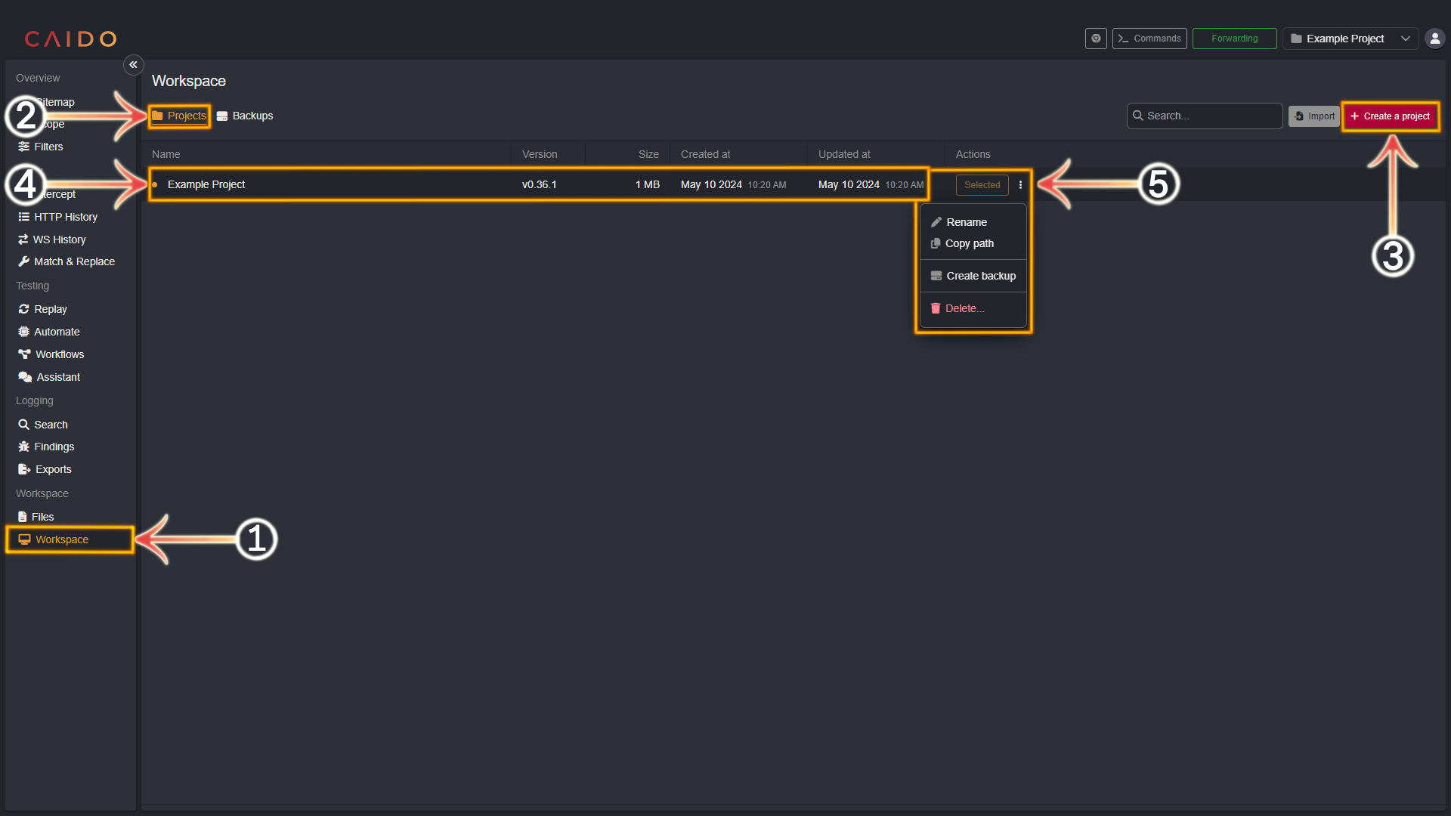Viewport: 1451px width, 816px height.
Task: Click the CAIDO logo
Action: (70, 39)
